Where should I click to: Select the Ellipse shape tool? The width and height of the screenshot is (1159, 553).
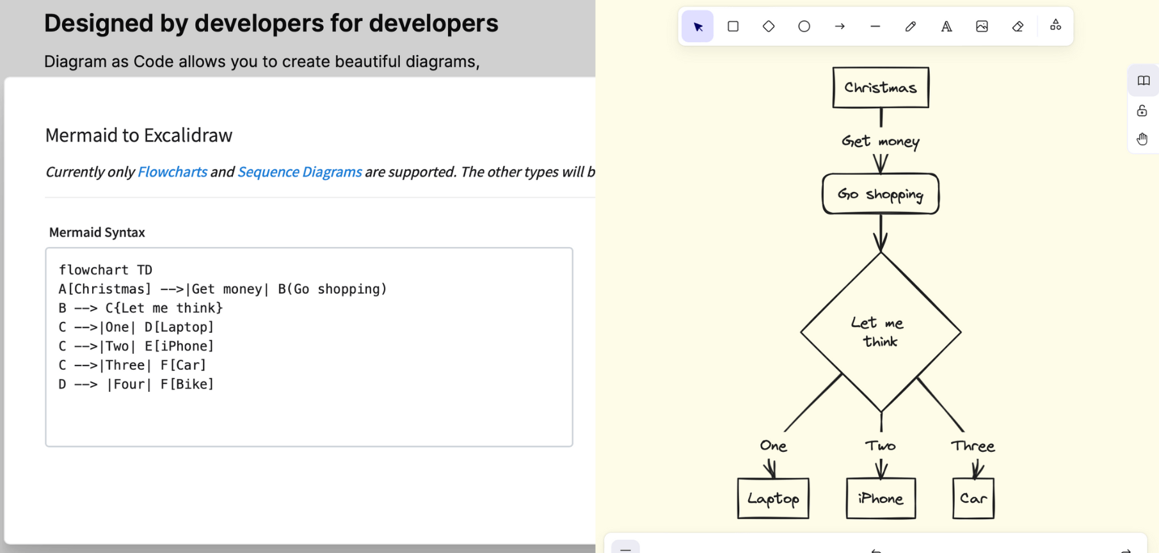(804, 27)
